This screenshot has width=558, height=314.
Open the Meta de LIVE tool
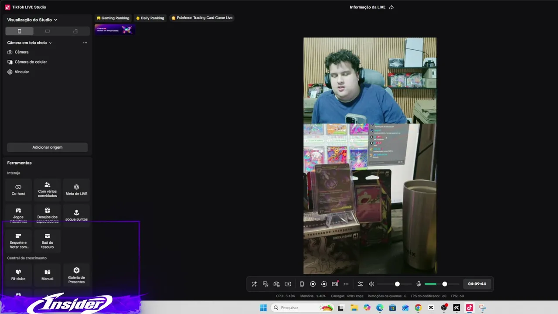(76, 190)
